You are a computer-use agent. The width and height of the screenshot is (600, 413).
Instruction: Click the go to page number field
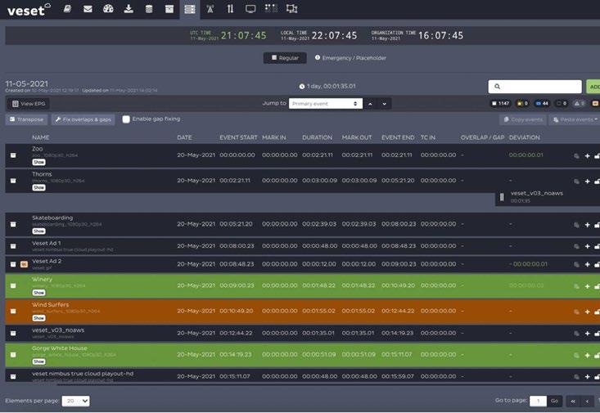[x=538, y=401]
